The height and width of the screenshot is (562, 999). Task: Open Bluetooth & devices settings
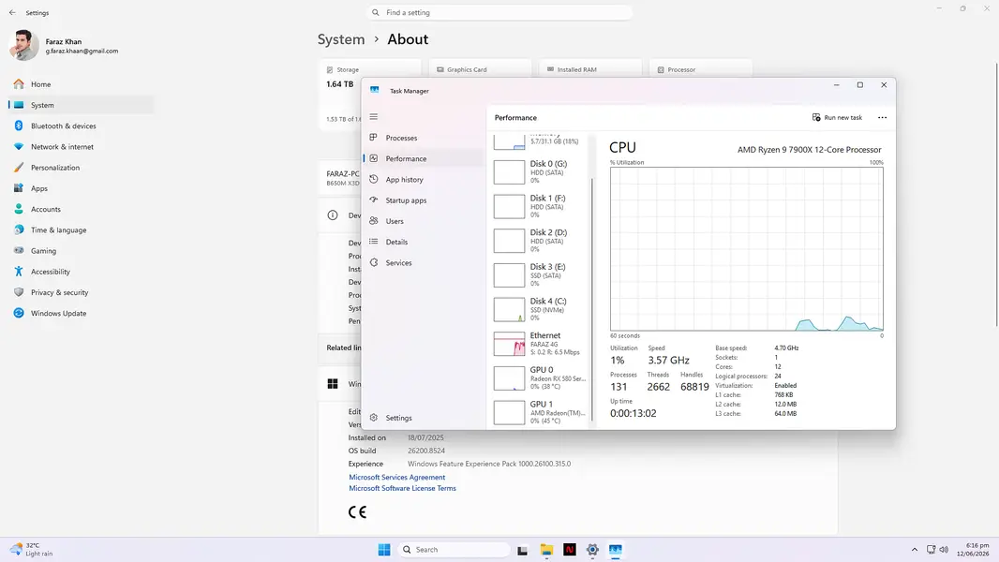coord(81,126)
